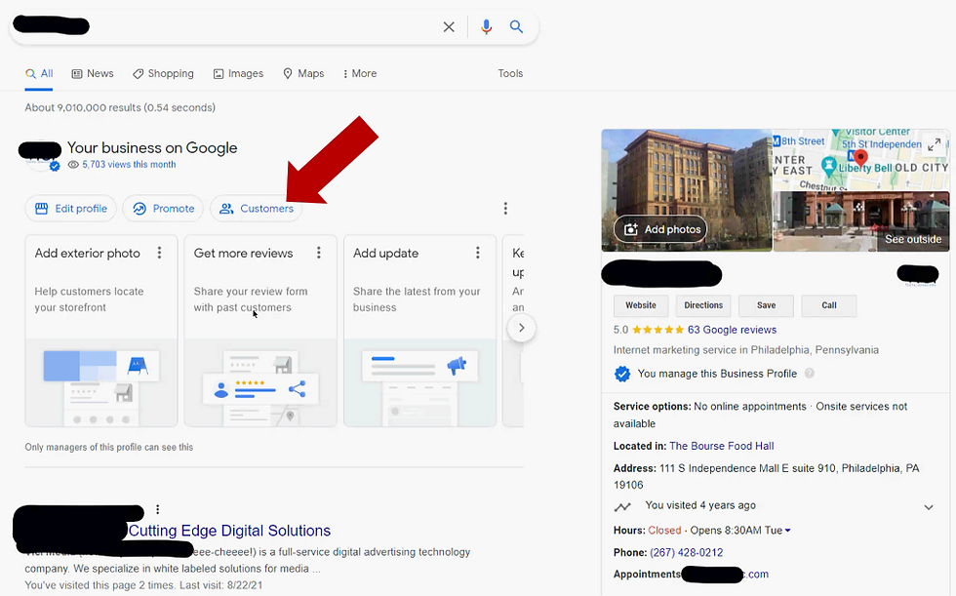Click the Service options text line
The height and width of the screenshot is (596, 956).
760,415
